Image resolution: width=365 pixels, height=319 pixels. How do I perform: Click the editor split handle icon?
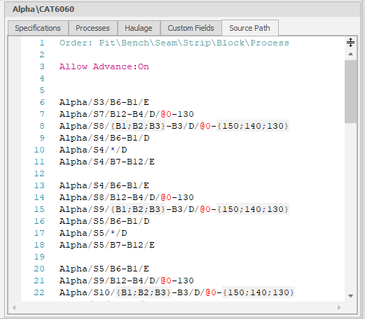350,43
